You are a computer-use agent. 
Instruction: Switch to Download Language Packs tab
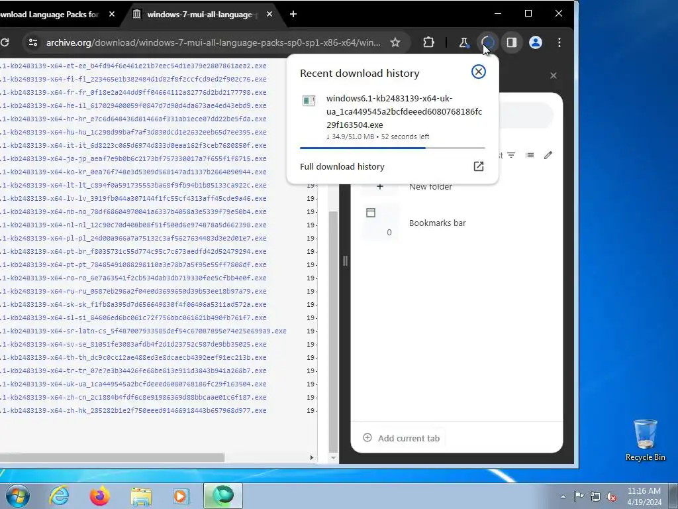pos(49,15)
